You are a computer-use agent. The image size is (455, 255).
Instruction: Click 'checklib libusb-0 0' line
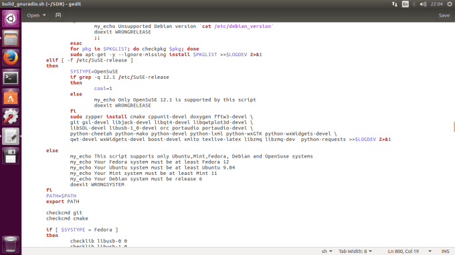coord(98,241)
